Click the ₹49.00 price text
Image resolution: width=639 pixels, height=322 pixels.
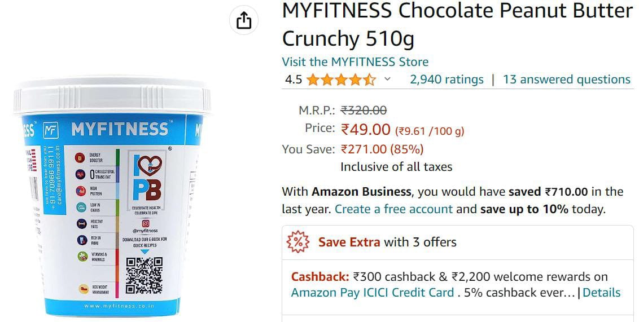tap(366, 130)
